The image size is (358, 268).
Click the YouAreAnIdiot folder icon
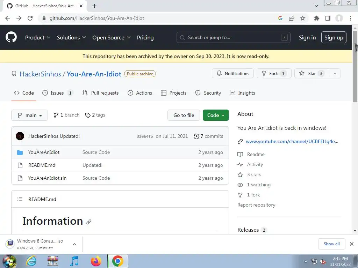pos(20,152)
